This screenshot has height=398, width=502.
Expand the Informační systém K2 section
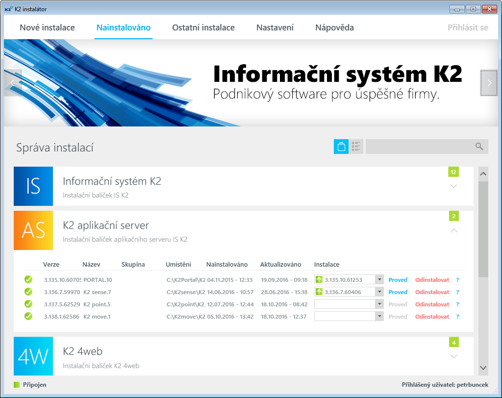tap(453, 186)
